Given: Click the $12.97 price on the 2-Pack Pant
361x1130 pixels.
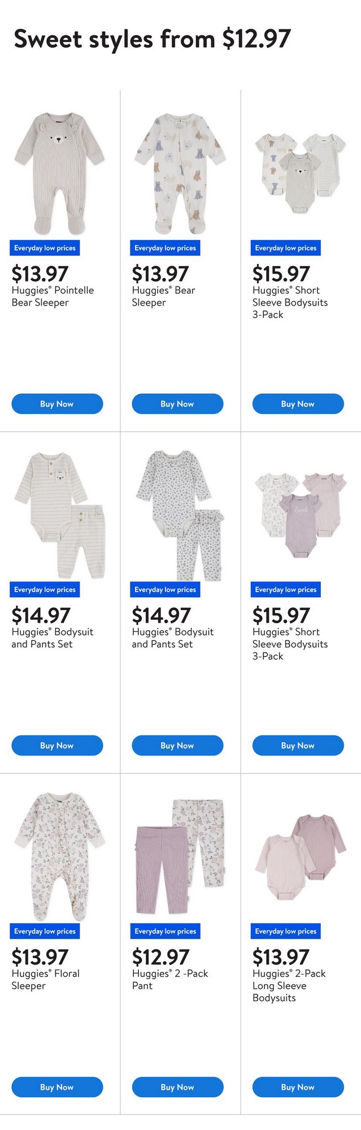Looking at the screenshot, I should (160, 957).
